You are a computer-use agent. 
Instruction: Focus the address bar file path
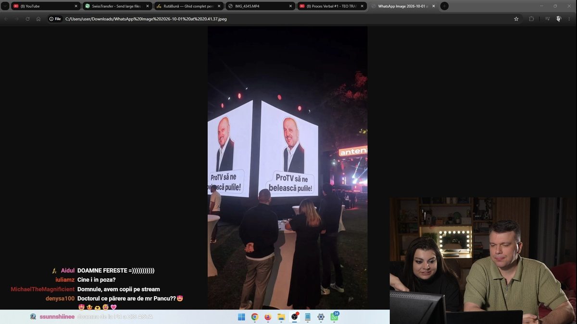click(x=146, y=19)
